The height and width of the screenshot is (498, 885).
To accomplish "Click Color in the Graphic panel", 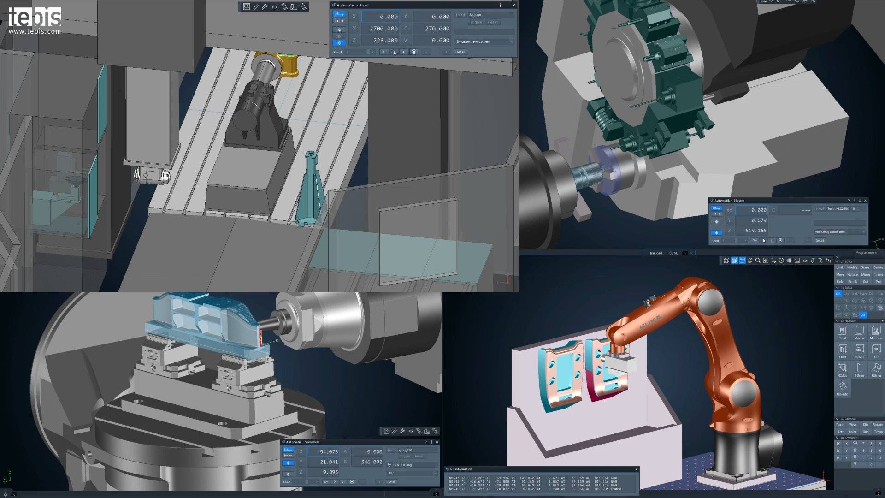I will click(x=853, y=432).
